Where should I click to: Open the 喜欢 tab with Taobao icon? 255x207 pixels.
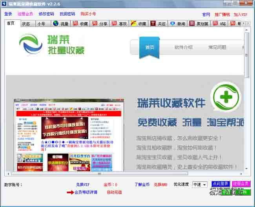[x=119, y=24]
